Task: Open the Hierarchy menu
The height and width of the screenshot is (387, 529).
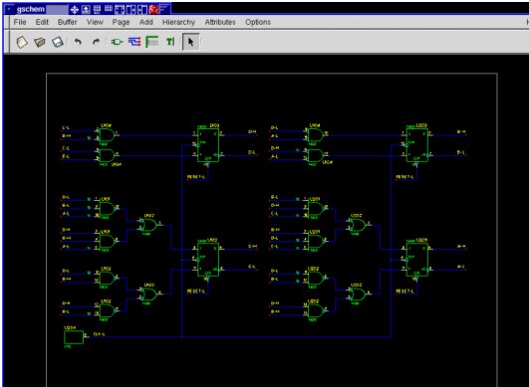Action: 178,22
